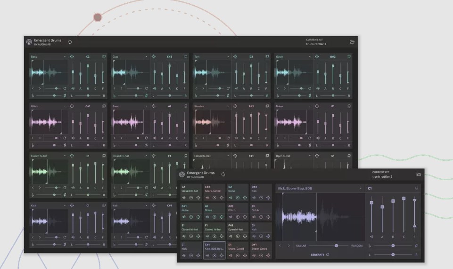Play the D1 Snare, Gated pad in the front window

[238, 255]
